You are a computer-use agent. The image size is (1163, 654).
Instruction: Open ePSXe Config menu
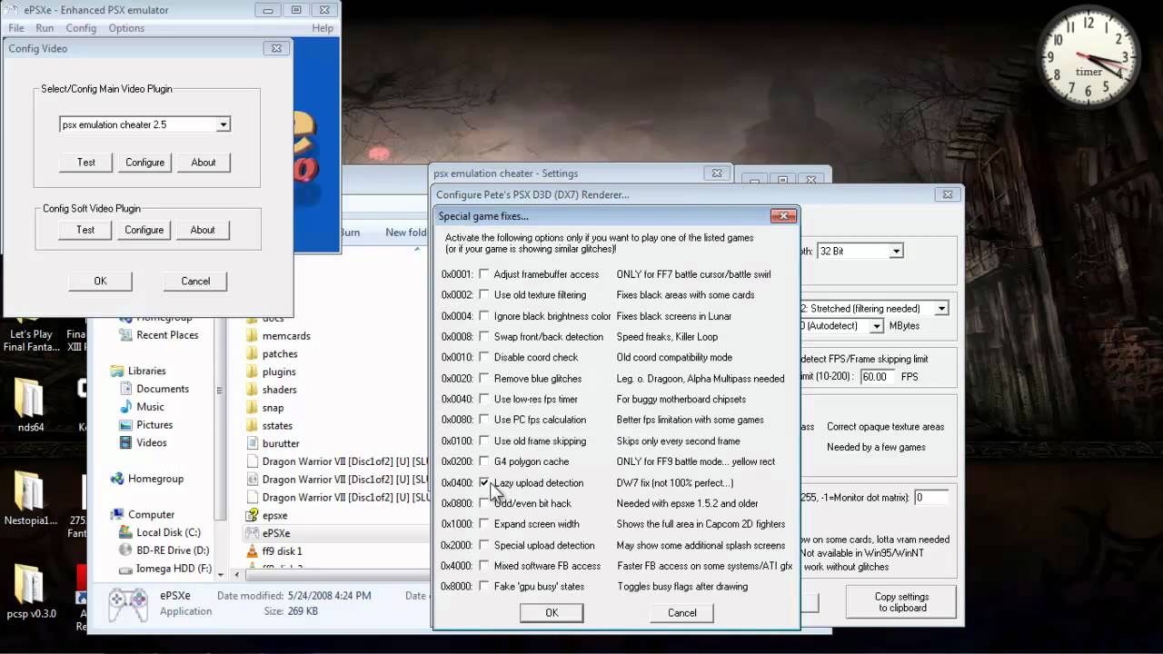pos(81,28)
